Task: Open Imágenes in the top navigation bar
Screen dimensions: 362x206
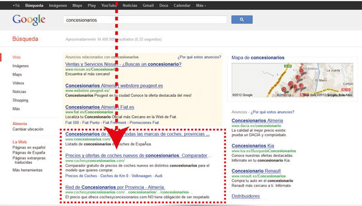Action: click(x=58, y=5)
